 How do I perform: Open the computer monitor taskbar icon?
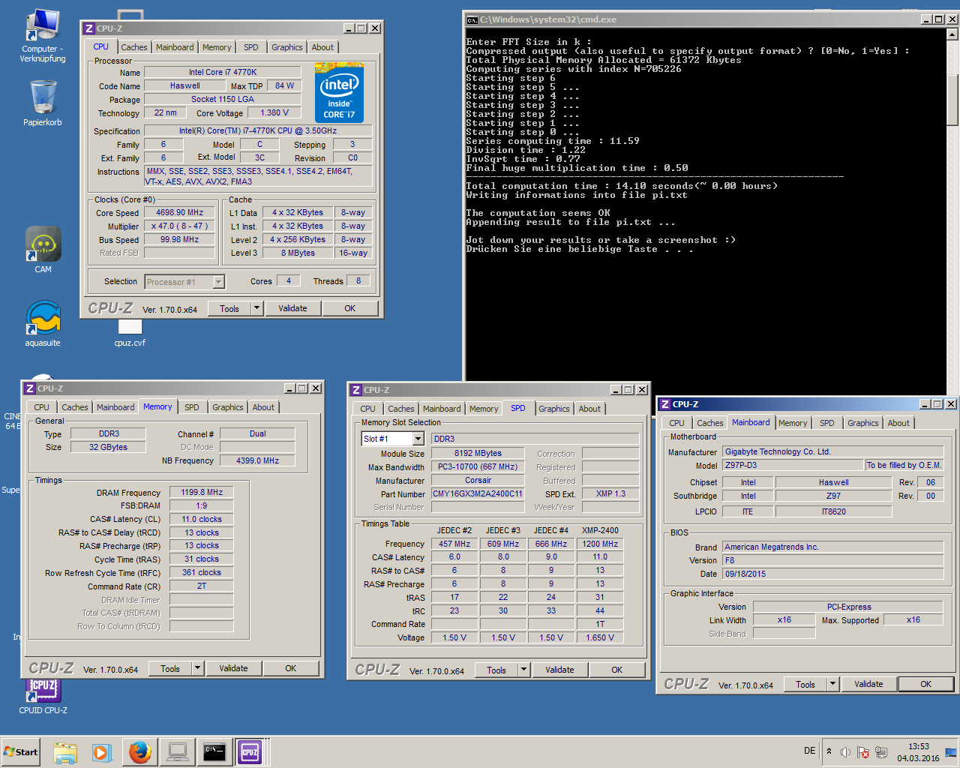(178, 752)
